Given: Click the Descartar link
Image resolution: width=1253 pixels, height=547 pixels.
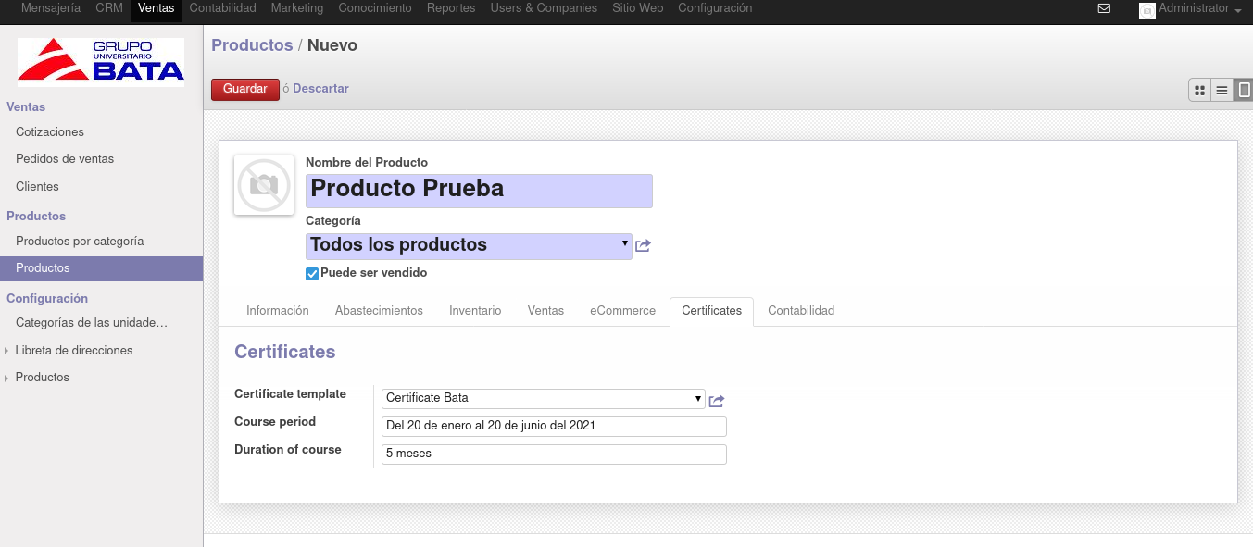Looking at the screenshot, I should tap(320, 89).
